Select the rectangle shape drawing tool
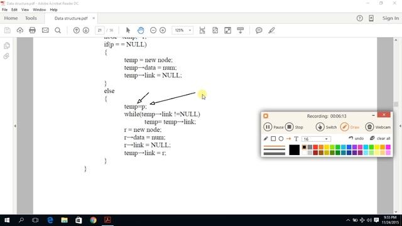This screenshot has width=402, height=226. click(273, 139)
